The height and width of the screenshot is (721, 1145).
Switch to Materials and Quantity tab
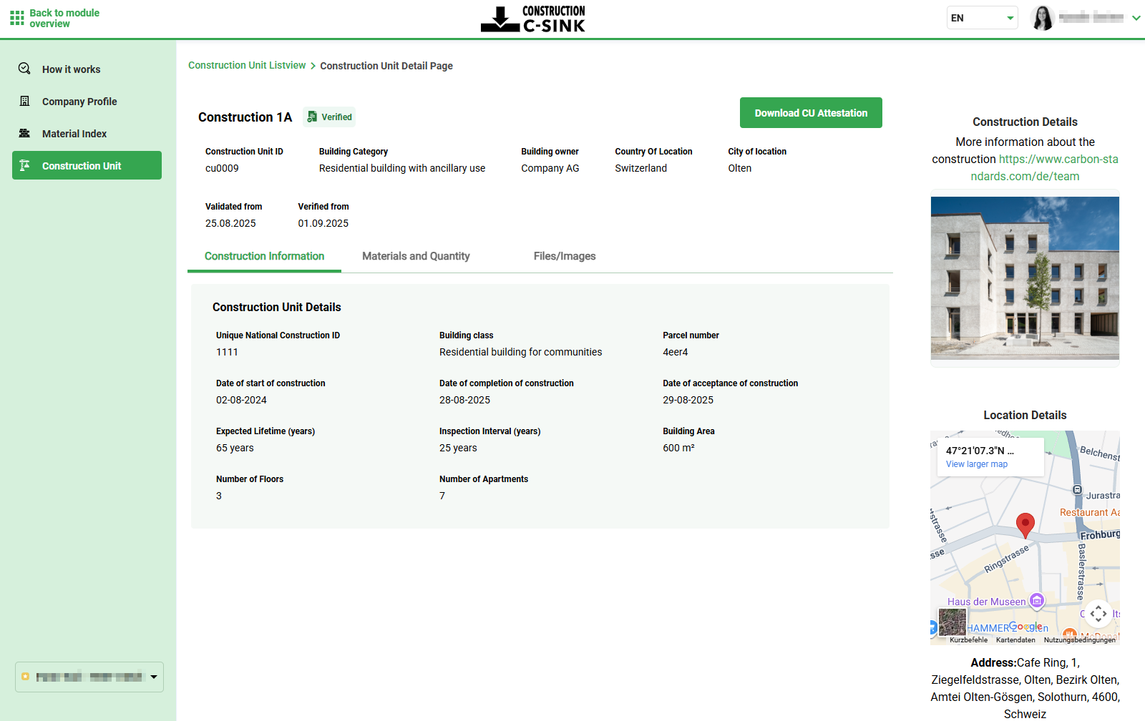pos(416,256)
